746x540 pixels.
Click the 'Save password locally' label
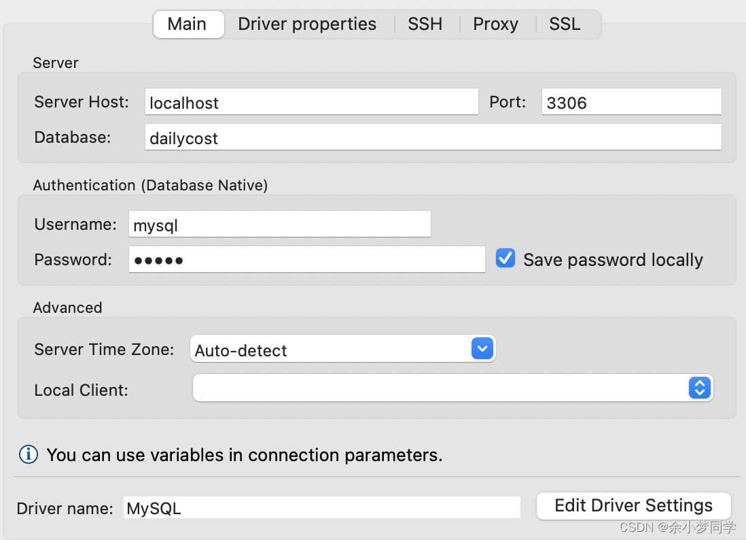pyautogui.click(x=613, y=260)
